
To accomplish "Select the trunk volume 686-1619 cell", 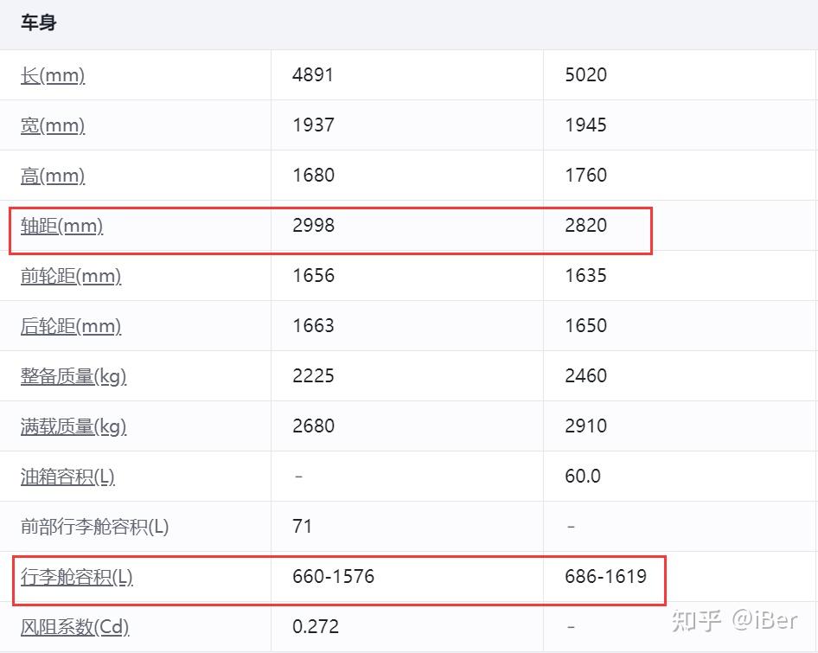I will pyautogui.click(x=606, y=577).
